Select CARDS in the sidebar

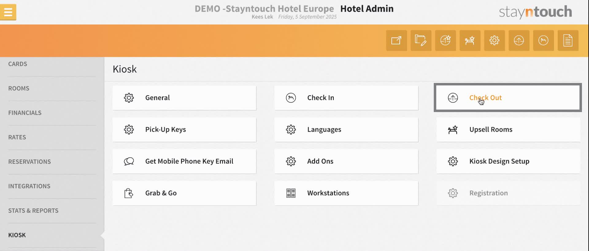17,64
